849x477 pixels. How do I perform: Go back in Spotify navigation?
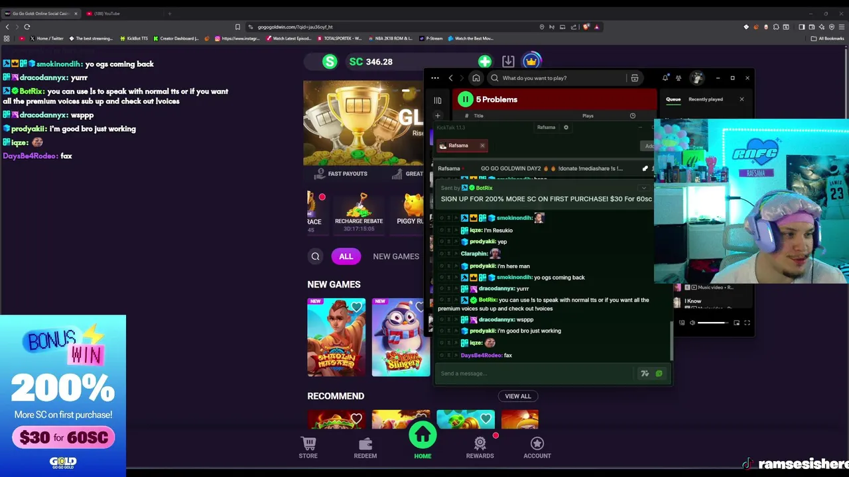(x=450, y=78)
